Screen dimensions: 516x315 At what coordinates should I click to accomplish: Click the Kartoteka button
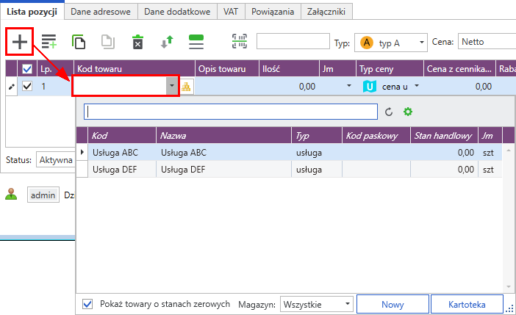pos(467,305)
